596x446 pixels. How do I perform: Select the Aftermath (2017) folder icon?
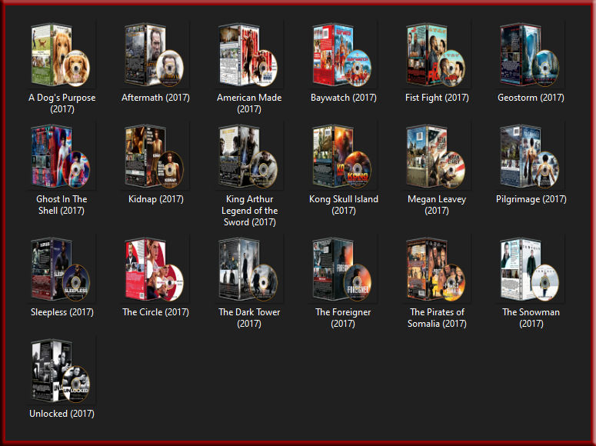[155, 55]
